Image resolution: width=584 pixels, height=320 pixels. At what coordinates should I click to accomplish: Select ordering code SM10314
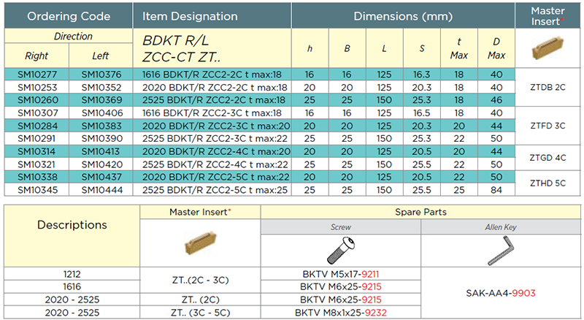[36, 152]
